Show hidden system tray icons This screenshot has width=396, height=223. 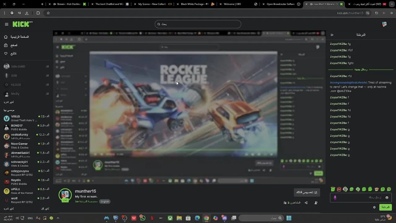click(58, 218)
